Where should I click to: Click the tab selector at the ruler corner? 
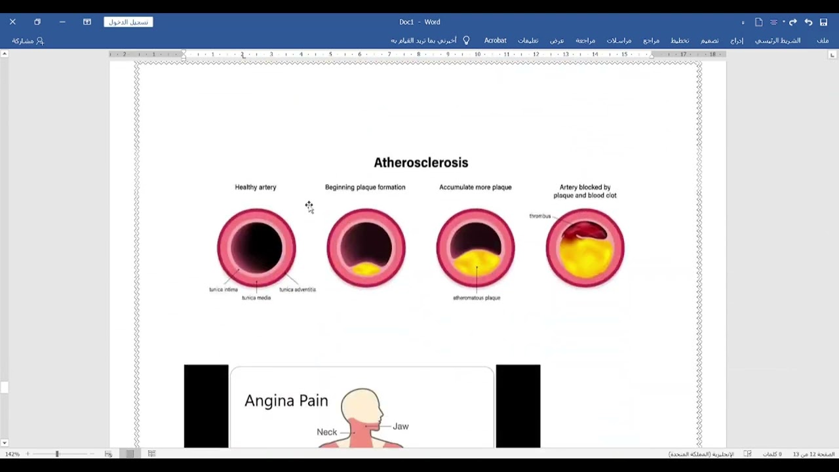832,55
